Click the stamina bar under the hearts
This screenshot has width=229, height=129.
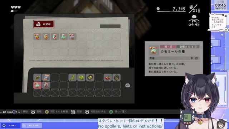[x=14, y=11]
